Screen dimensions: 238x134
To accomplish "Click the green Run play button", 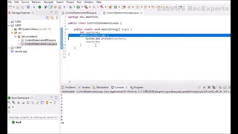I will point(78,7).
